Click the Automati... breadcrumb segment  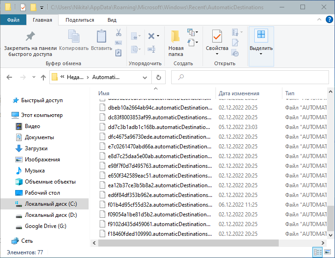(106, 77)
